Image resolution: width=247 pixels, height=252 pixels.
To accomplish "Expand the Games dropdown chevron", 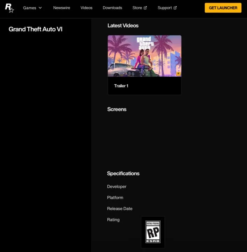I will (40, 8).
